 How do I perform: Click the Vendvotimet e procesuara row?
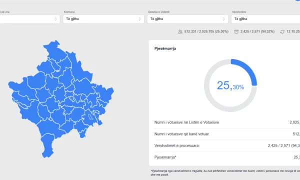227,146
